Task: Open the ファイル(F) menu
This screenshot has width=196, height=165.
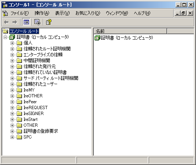Action: [x=20, y=13]
